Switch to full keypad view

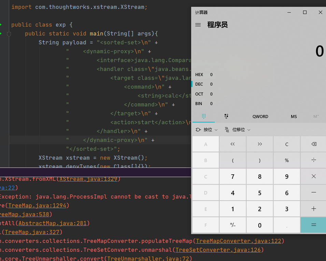[204, 116]
